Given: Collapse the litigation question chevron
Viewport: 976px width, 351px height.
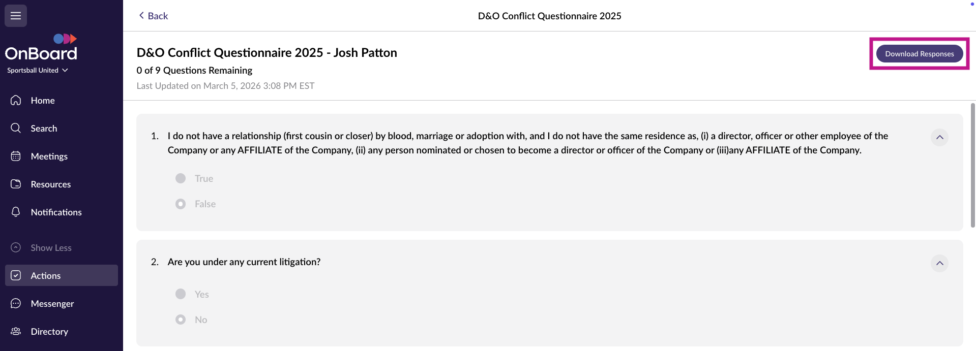Looking at the screenshot, I should (x=939, y=263).
